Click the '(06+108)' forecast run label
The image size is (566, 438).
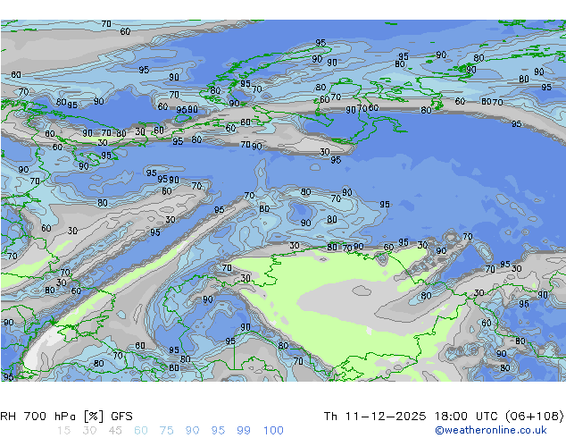pyautogui.click(x=534, y=417)
